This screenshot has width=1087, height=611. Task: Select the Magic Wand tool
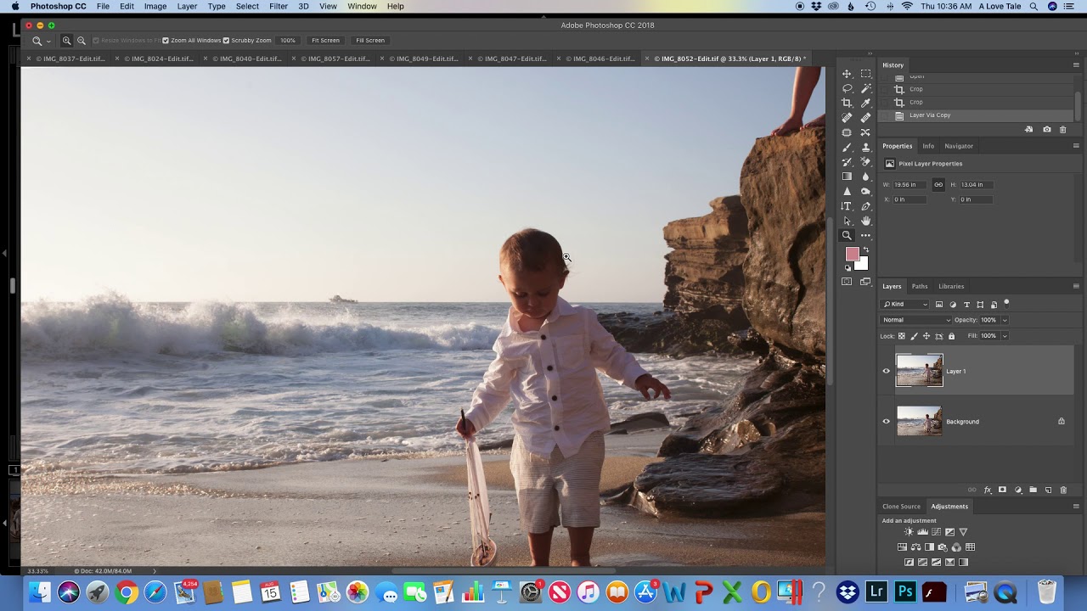[865, 88]
